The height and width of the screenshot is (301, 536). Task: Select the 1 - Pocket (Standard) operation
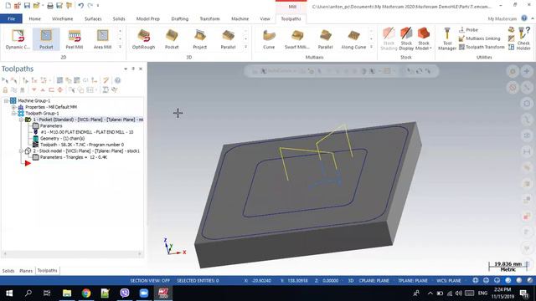click(88, 120)
